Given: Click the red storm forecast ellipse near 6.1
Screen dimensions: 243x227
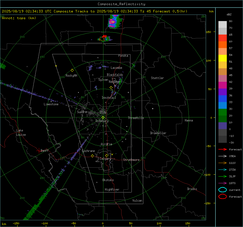Looking at the screenshot, I should click(104, 36).
